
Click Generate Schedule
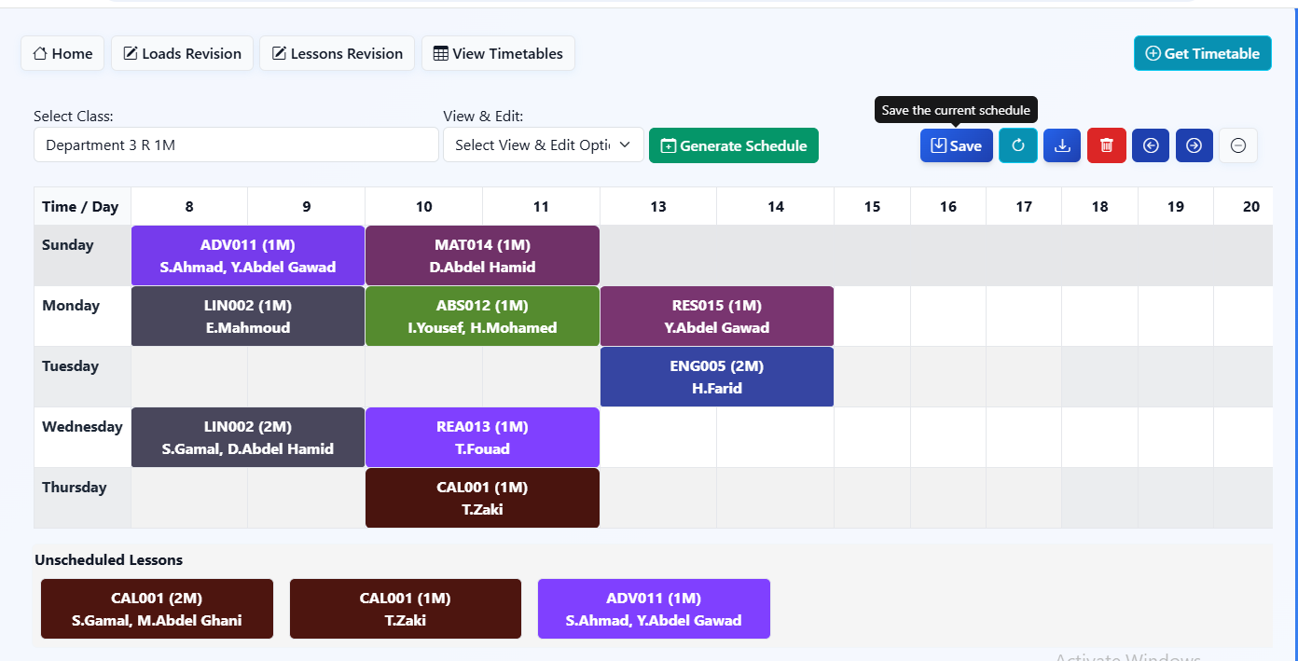pyautogui.click(x=734, y=145)
